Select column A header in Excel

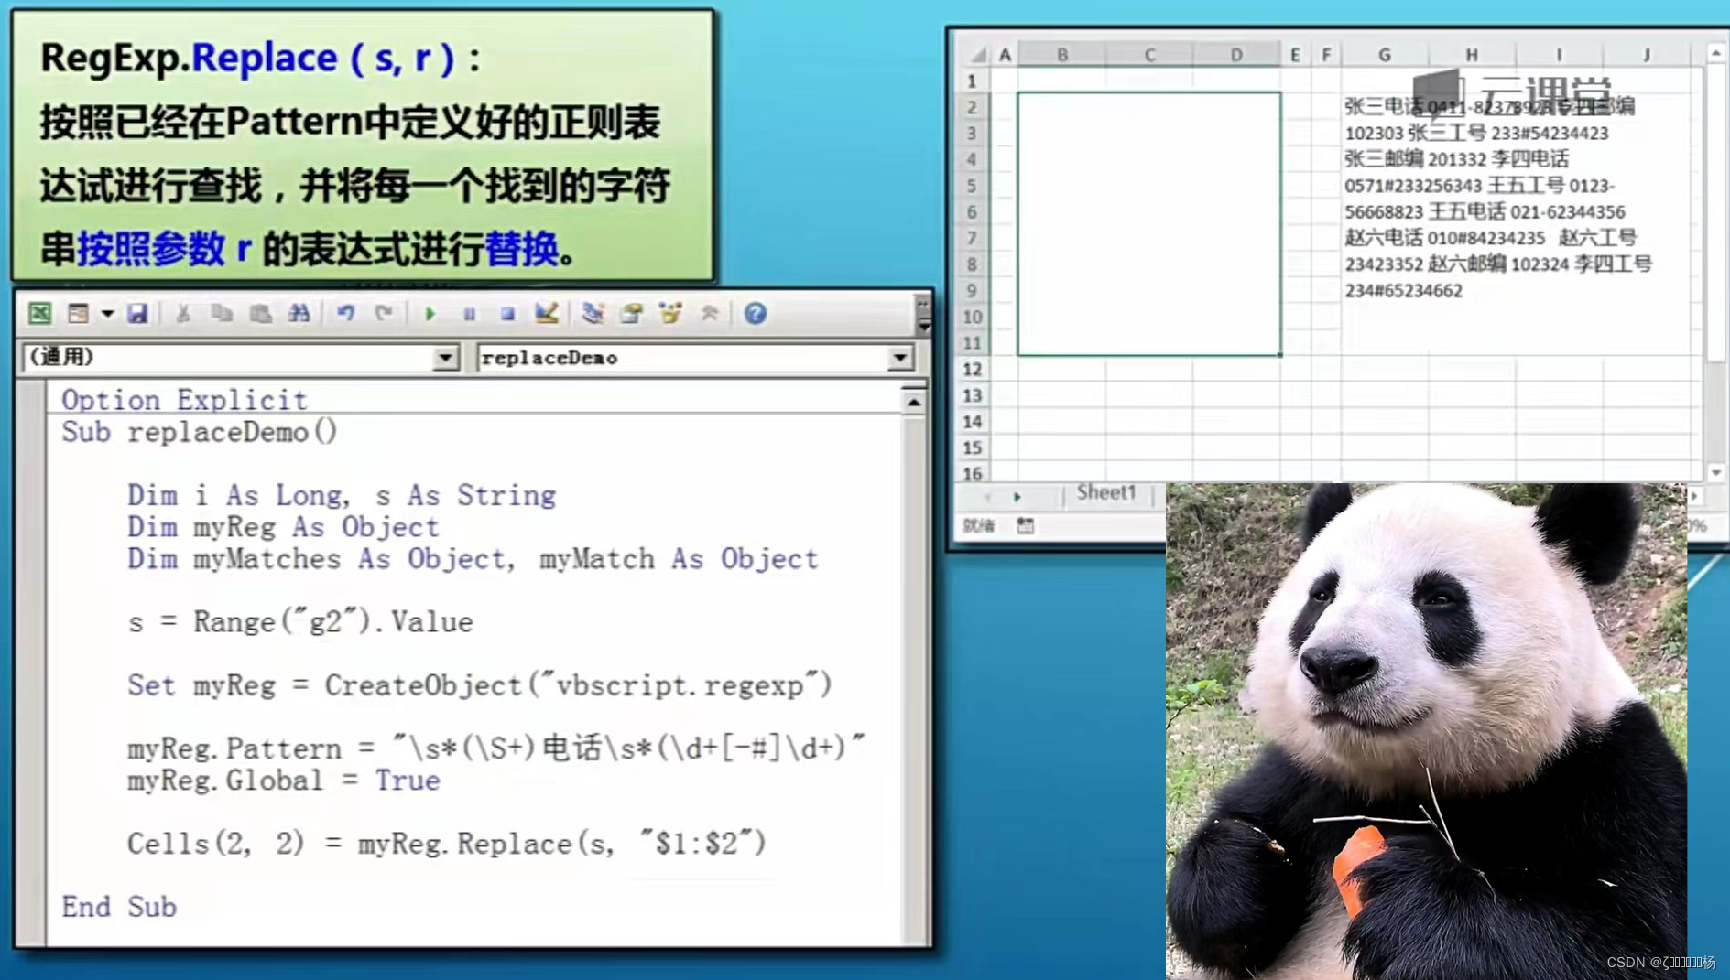click(x=1005, y=55)
